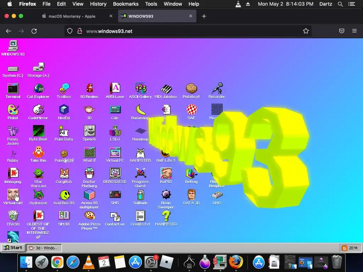Launch Piskel paint palette icon

(13, 110)
